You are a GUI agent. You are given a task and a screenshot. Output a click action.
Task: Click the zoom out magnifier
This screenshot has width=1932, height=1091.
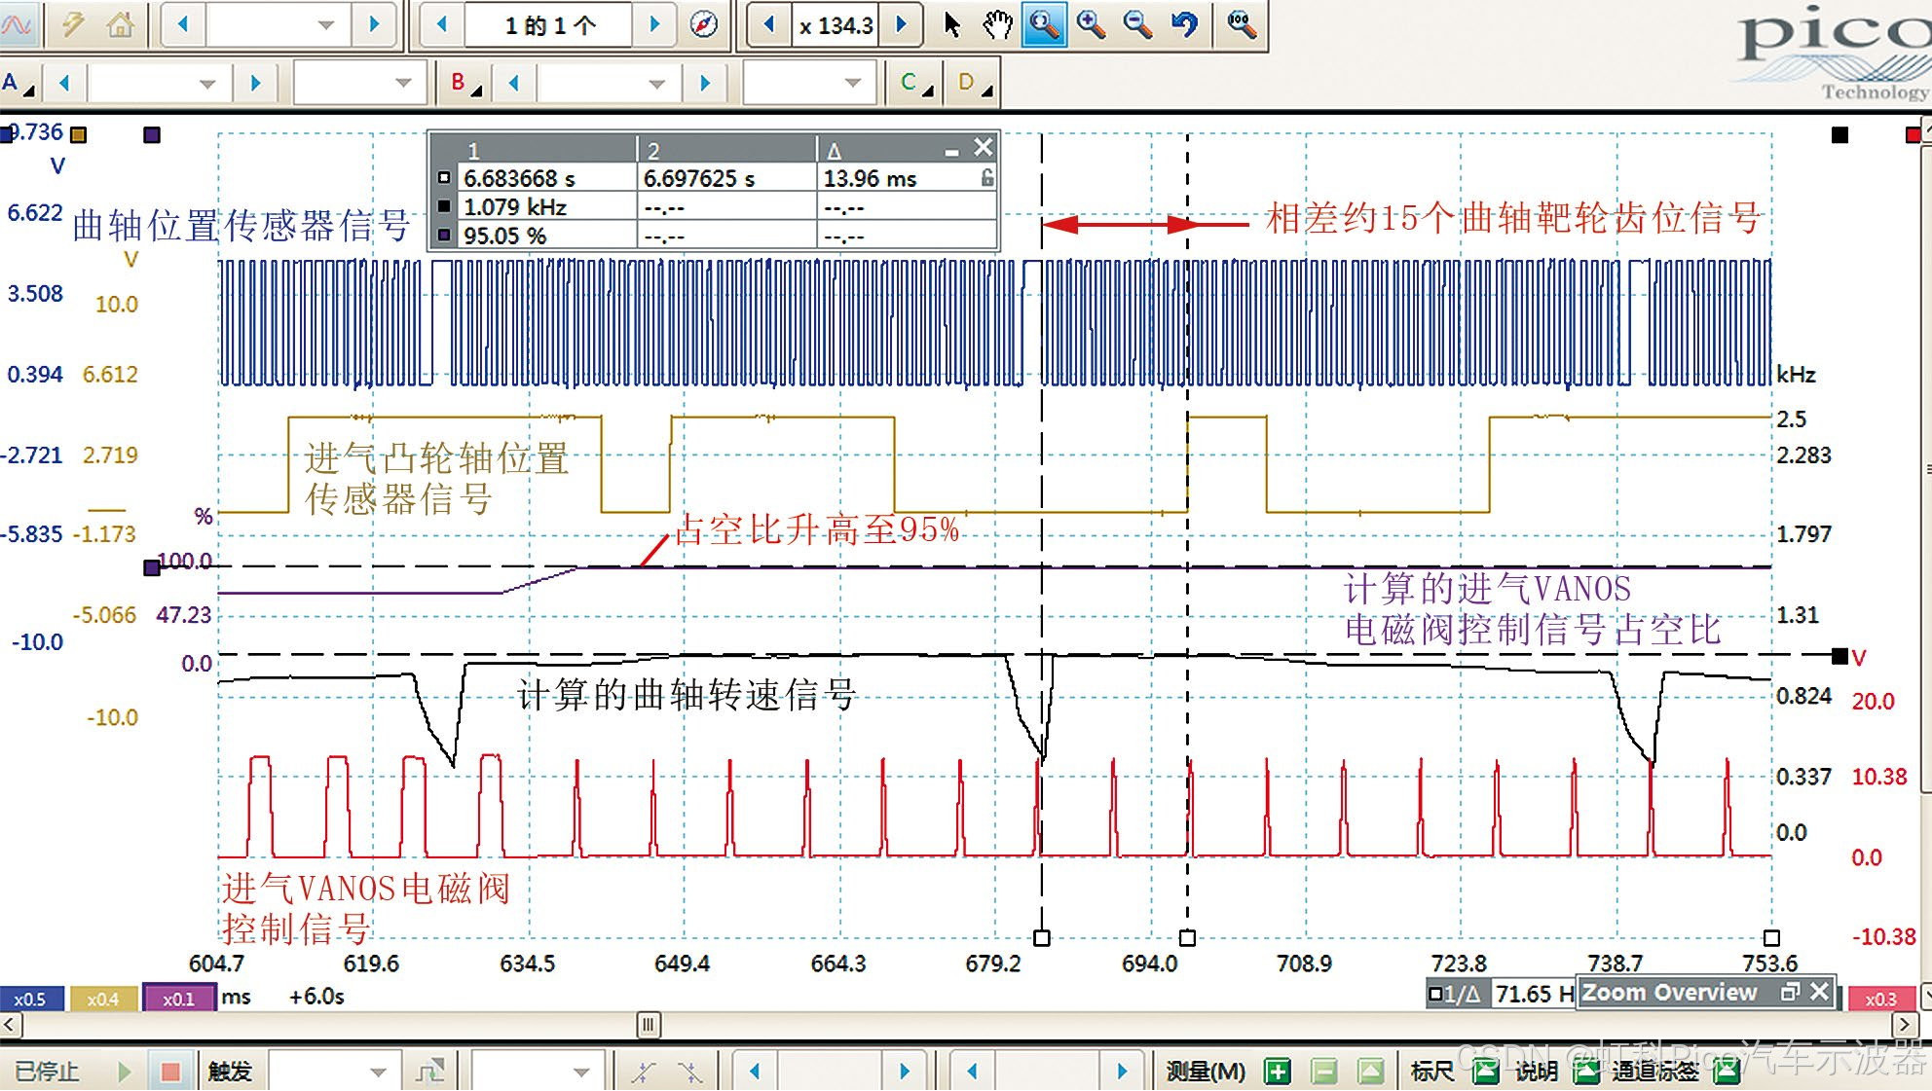(x=1137, y=24)
